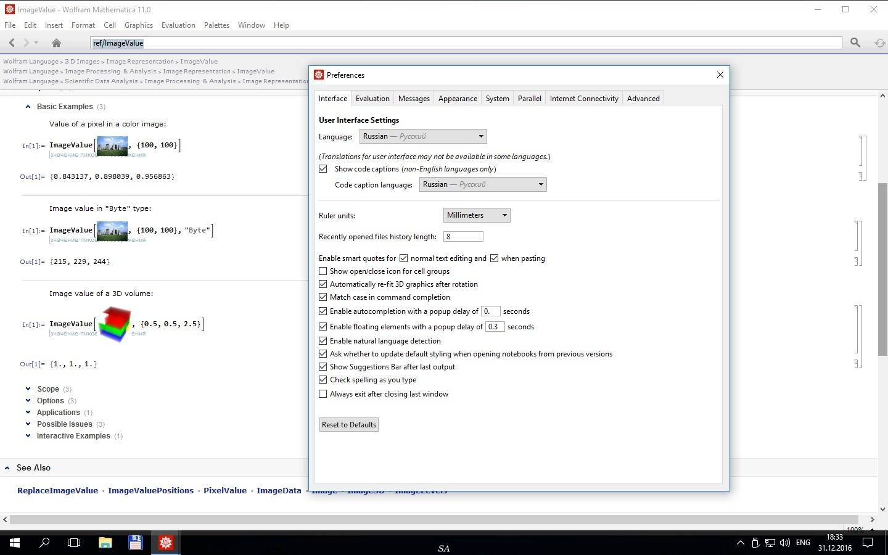Go forward with the right arrow icon
888x555 pixels.
click(x=26, y=43)
